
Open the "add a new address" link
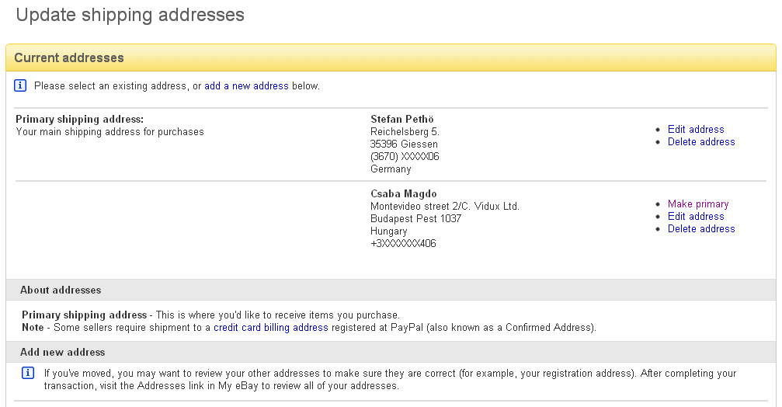246,86
